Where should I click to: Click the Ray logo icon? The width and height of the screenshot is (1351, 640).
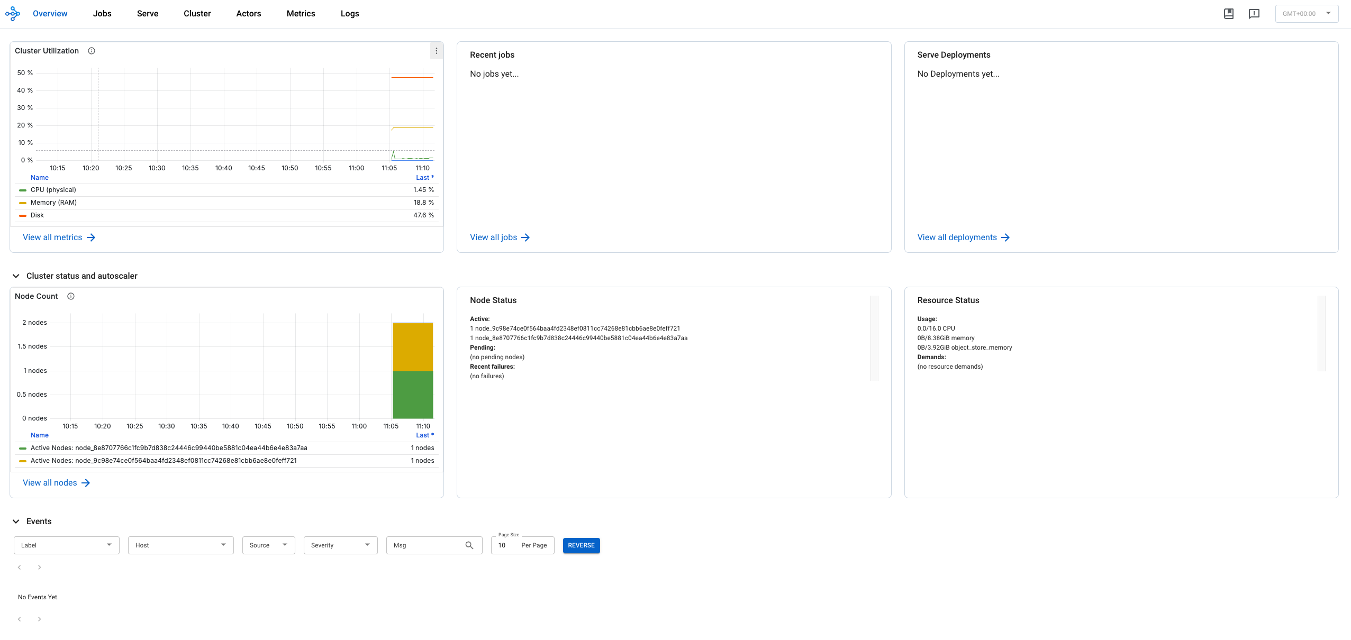coord(13,14)
